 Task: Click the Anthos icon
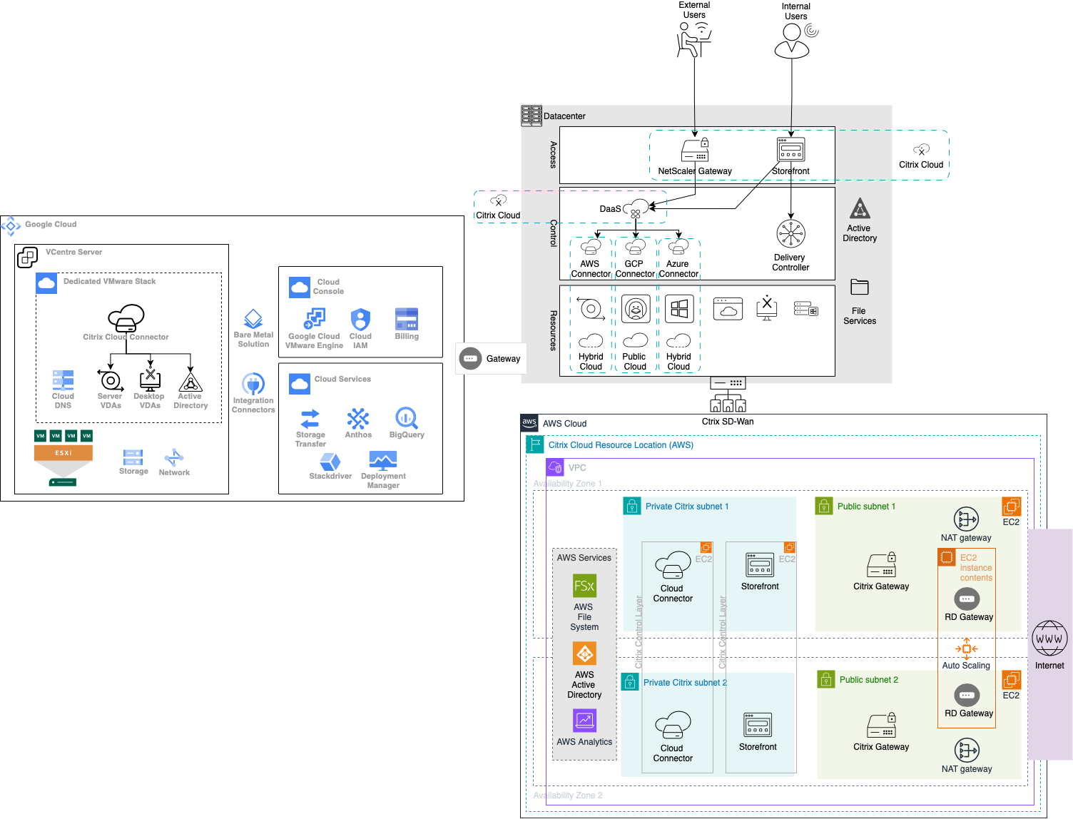pos(358,419)
